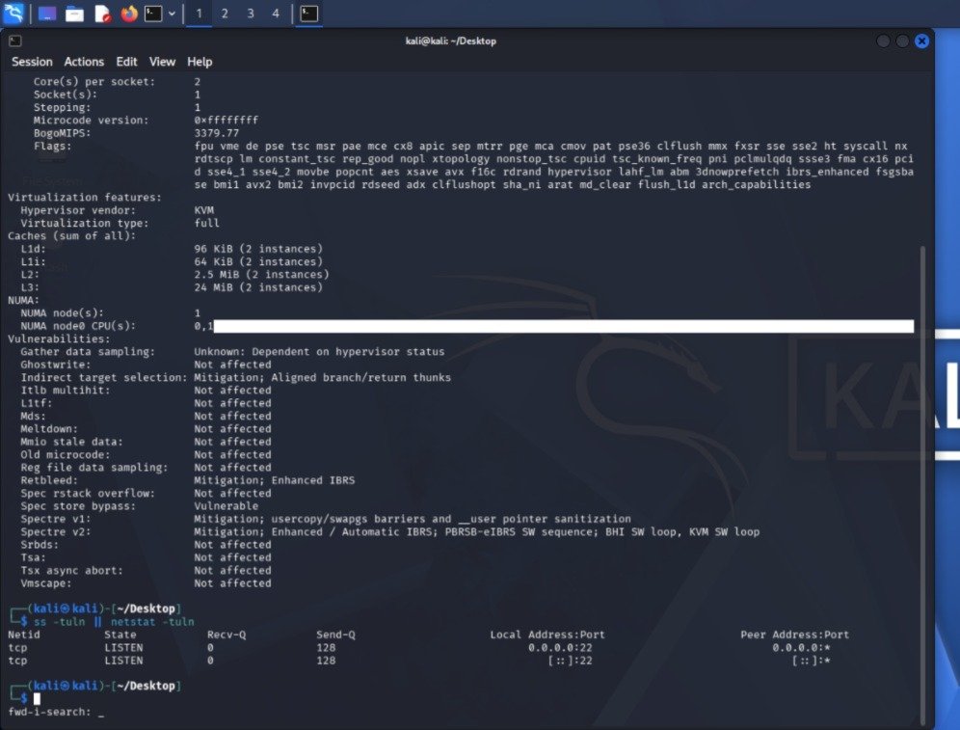The width and height of the screenshot is (960, 730).
Task: Click the 'Mitigation; Enhanced IBRS' value
Action: tap(275, 480)
